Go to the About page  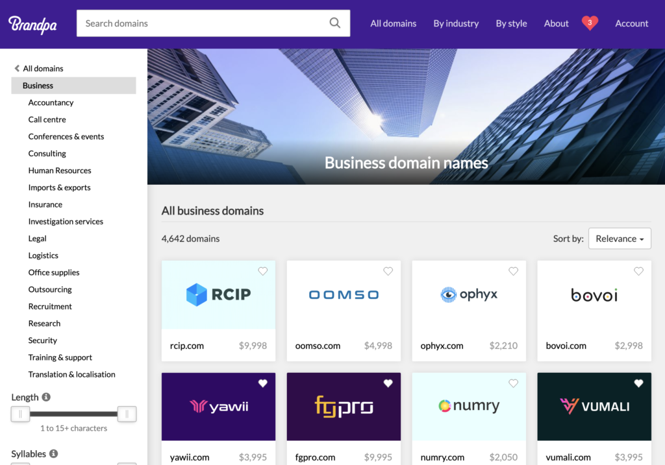tap(556, 23)
